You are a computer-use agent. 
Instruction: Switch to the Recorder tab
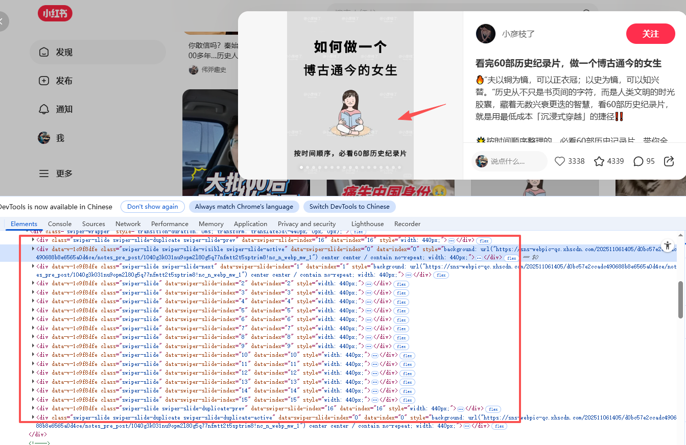pos(407,224)
